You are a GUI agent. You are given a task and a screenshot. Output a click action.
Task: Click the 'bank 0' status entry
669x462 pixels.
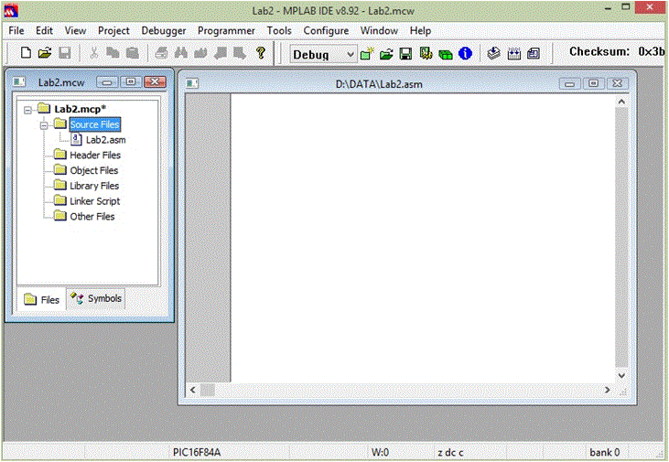tap(605, 452)
